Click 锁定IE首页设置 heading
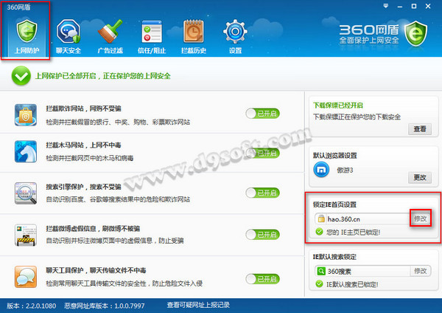Viewport: 442px width, 313px height. coord(334,204)
